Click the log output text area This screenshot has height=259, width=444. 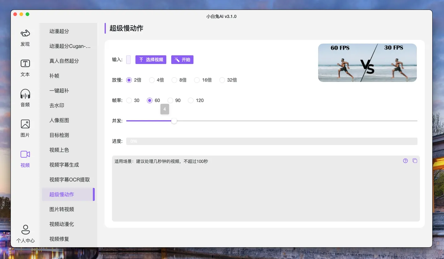[x=266, y=189]
